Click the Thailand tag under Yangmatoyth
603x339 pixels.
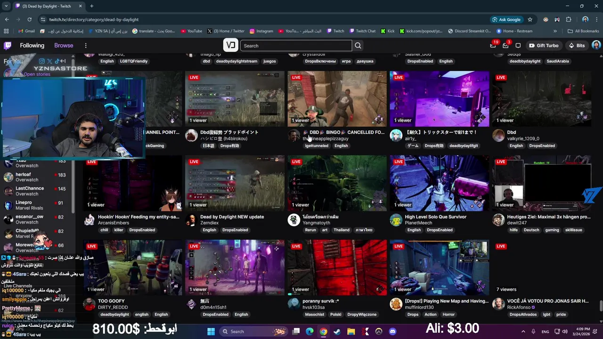point(342,230)
